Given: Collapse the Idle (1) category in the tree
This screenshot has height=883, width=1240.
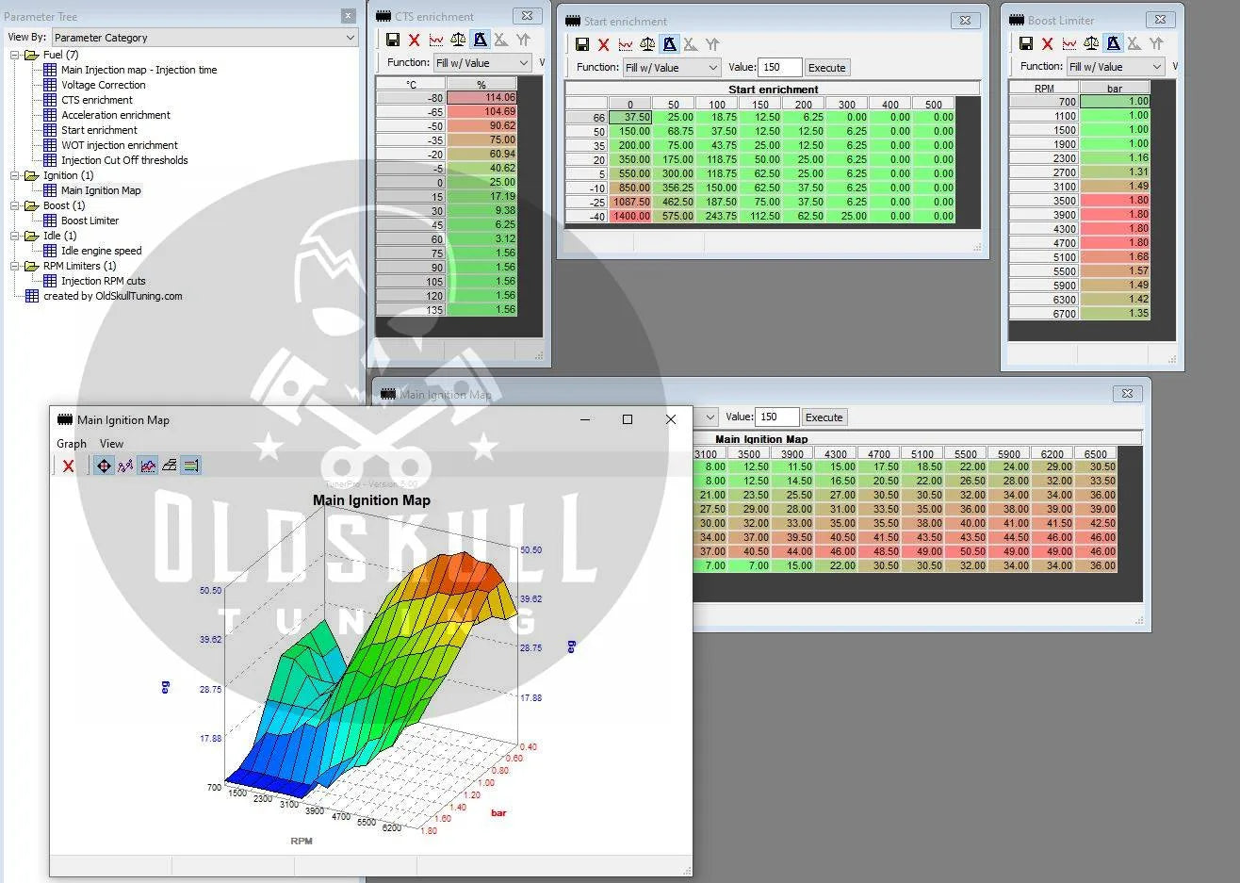Looking at the screenshot, I should pos(15,236).
